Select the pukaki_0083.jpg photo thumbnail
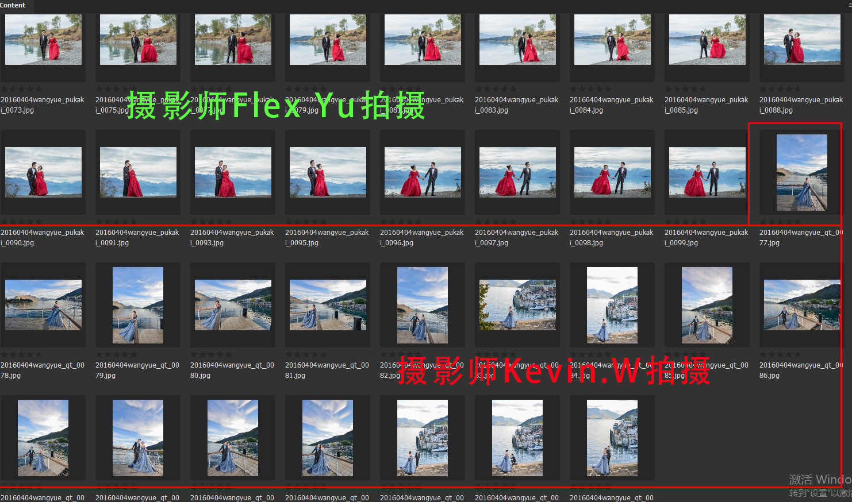The image size is (852, 502). (517, 40)
